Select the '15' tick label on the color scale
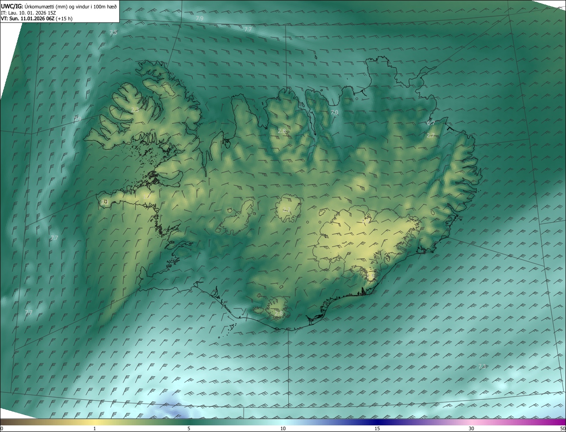 [377, 429]
